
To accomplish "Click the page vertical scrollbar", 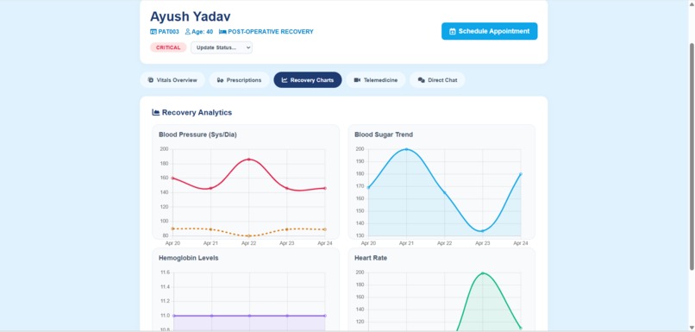I will 692,156.
